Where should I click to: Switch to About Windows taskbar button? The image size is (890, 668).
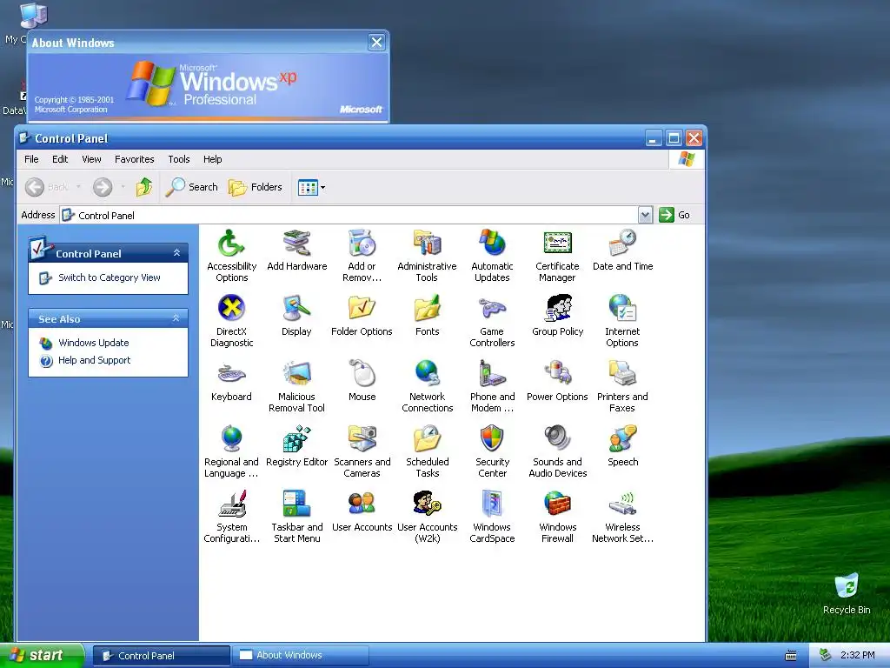[302, 656]
